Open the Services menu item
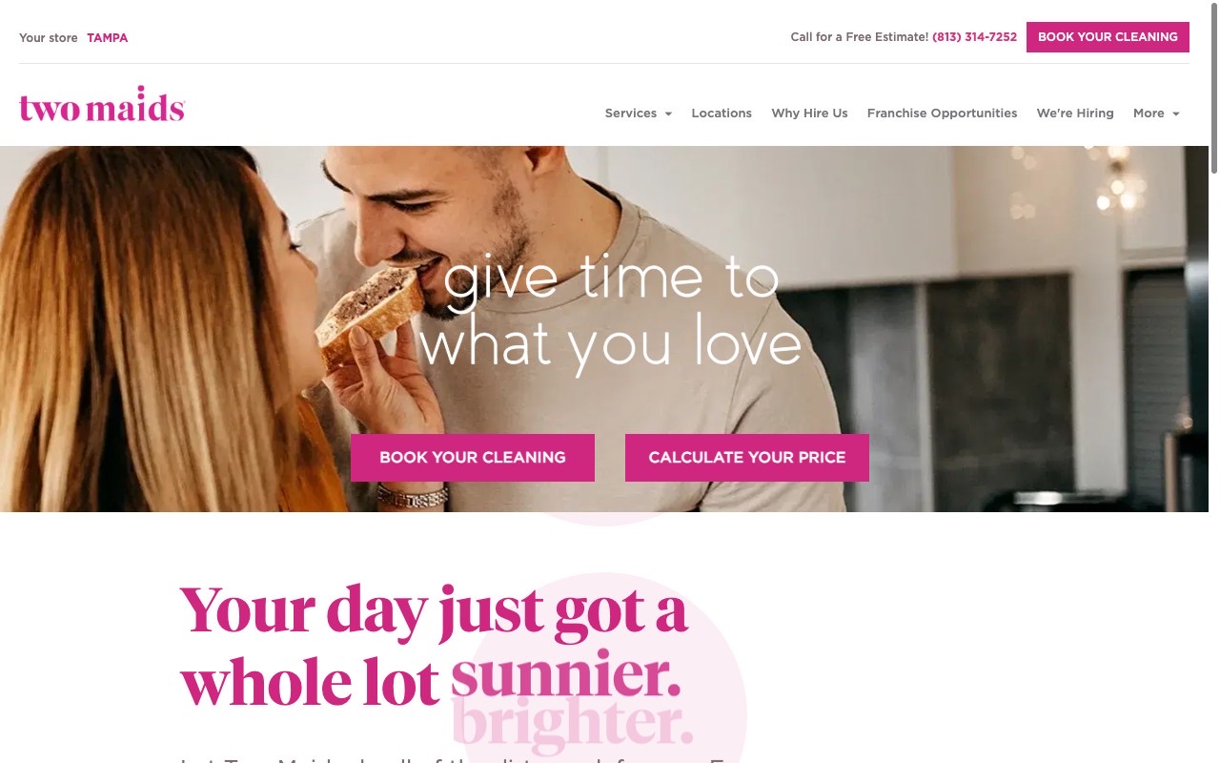This screenshot has width=1220, height=763. tap(631, 113)
